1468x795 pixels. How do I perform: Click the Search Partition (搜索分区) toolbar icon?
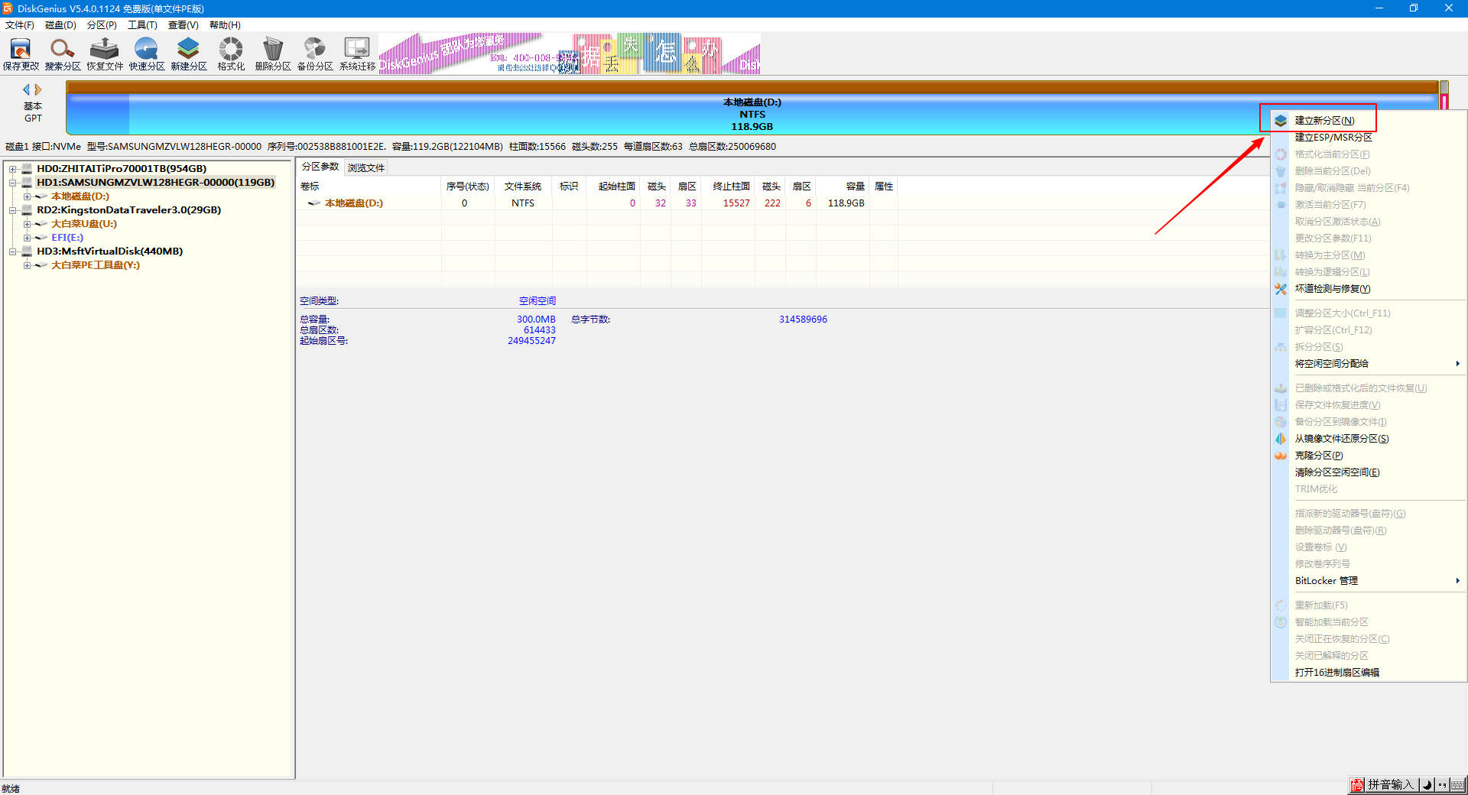63,54
